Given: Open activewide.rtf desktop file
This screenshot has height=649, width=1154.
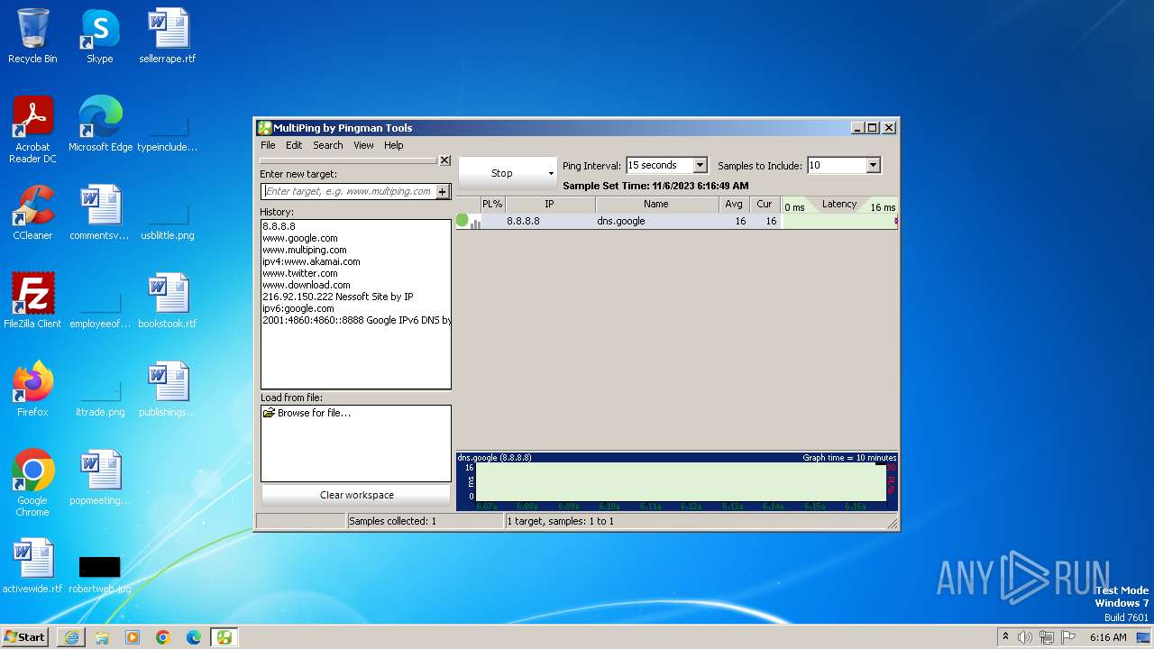Looking at the screenshot, I should [x=33, y=566].
